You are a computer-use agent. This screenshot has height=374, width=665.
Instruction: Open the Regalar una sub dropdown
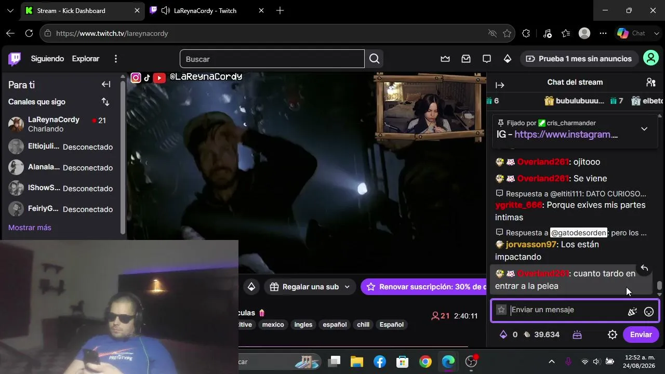(310, 287)
